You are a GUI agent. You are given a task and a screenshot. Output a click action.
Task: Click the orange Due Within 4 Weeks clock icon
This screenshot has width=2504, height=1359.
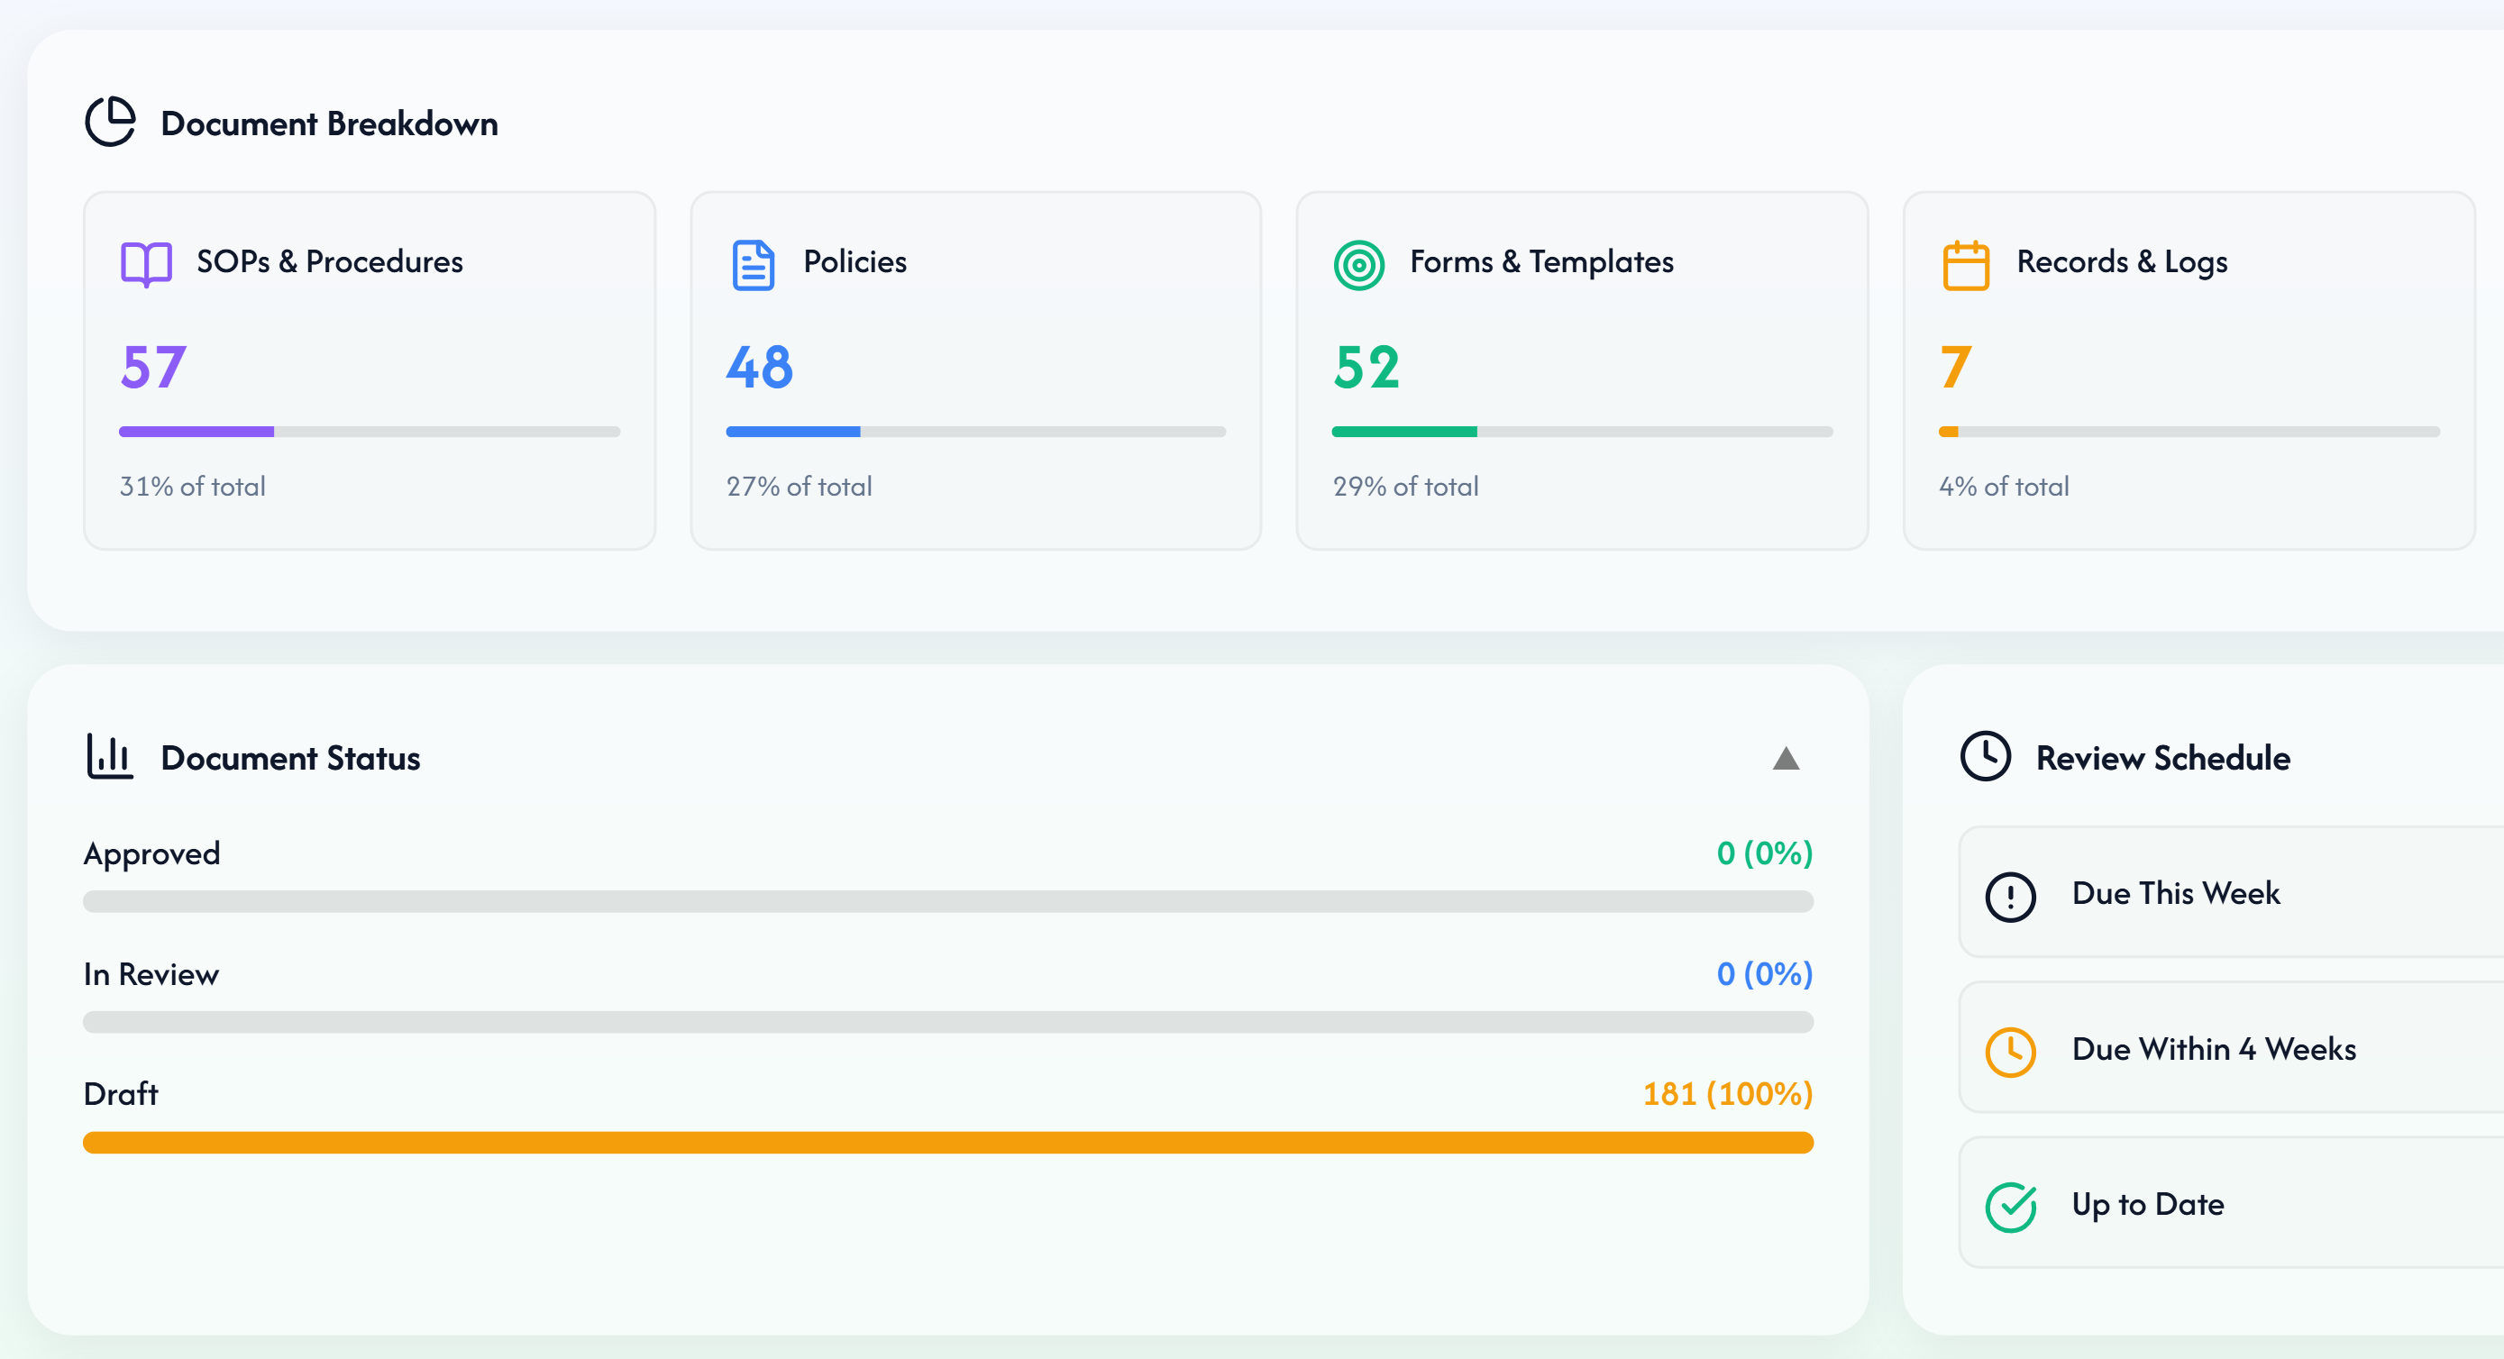(x=2009, y=1051)
